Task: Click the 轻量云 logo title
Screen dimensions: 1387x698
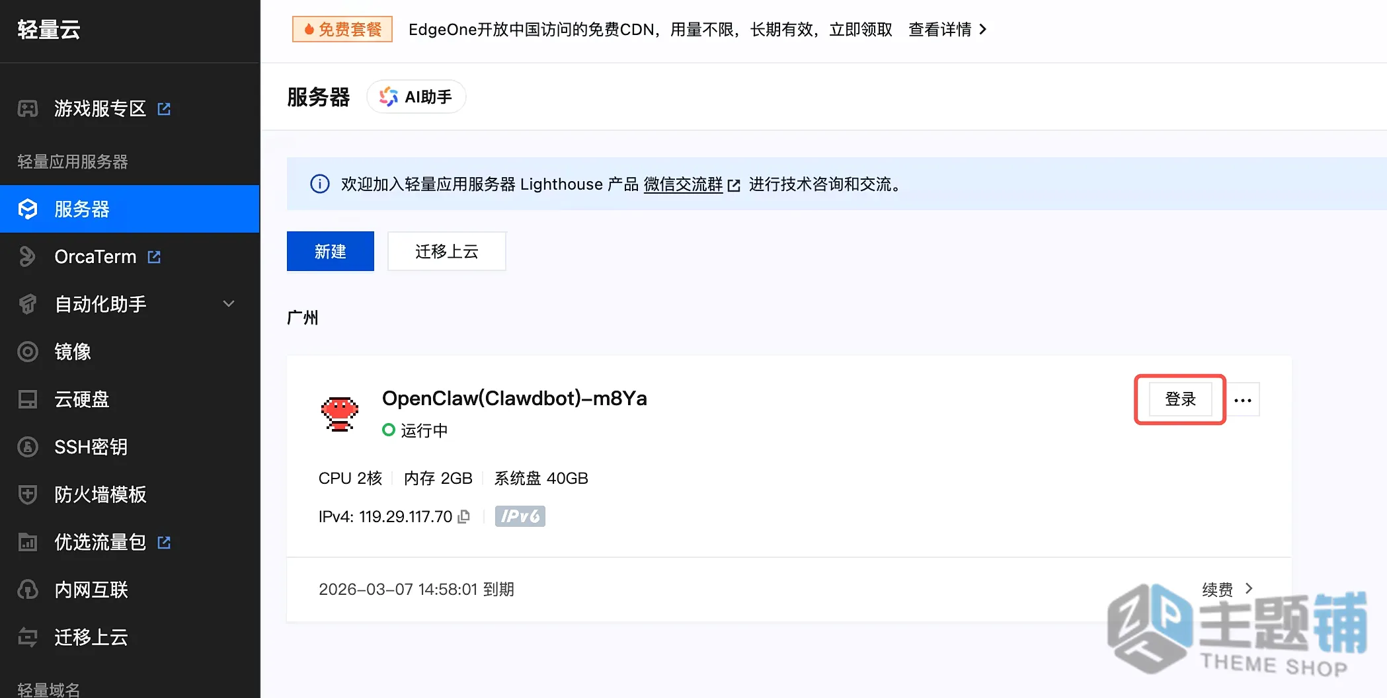Action: [49, 30]
